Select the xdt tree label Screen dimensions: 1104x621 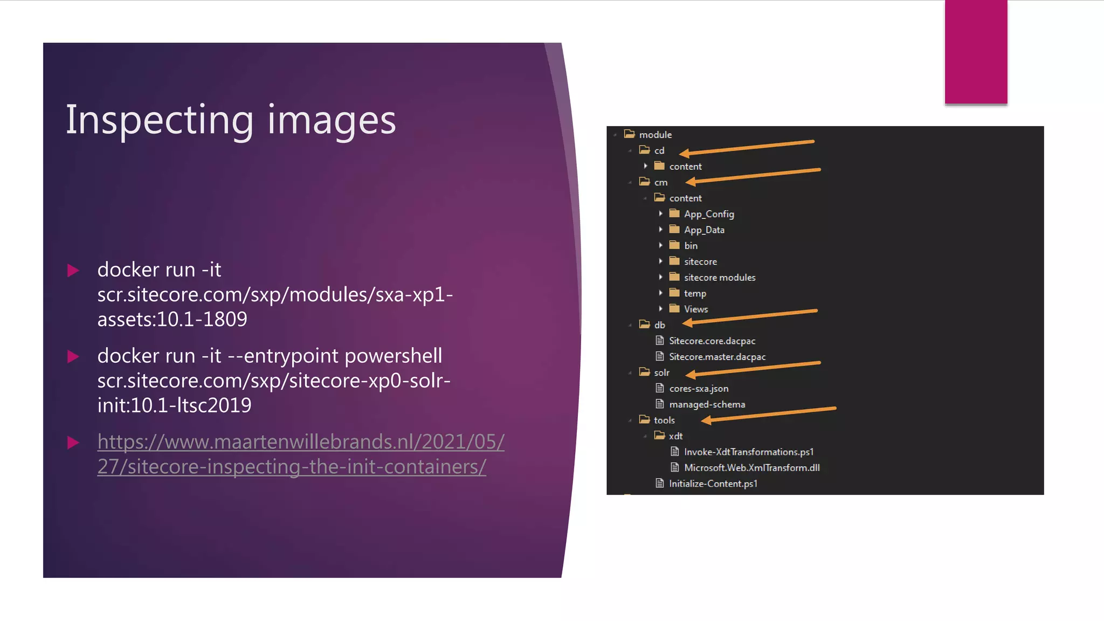[676, 436]
